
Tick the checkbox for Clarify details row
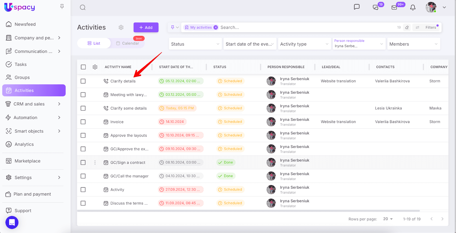(83, 81)
